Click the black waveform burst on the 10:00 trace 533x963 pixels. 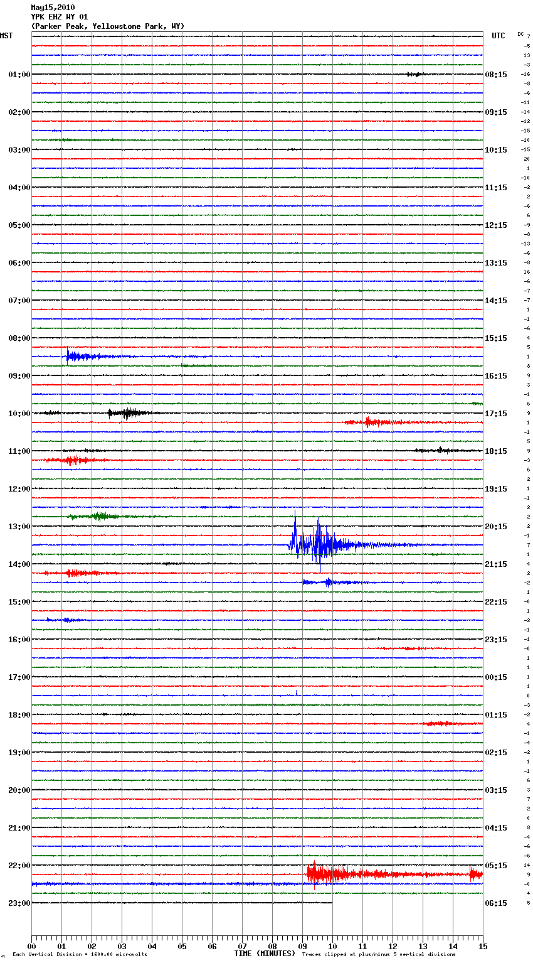click(x=129, y=413)
